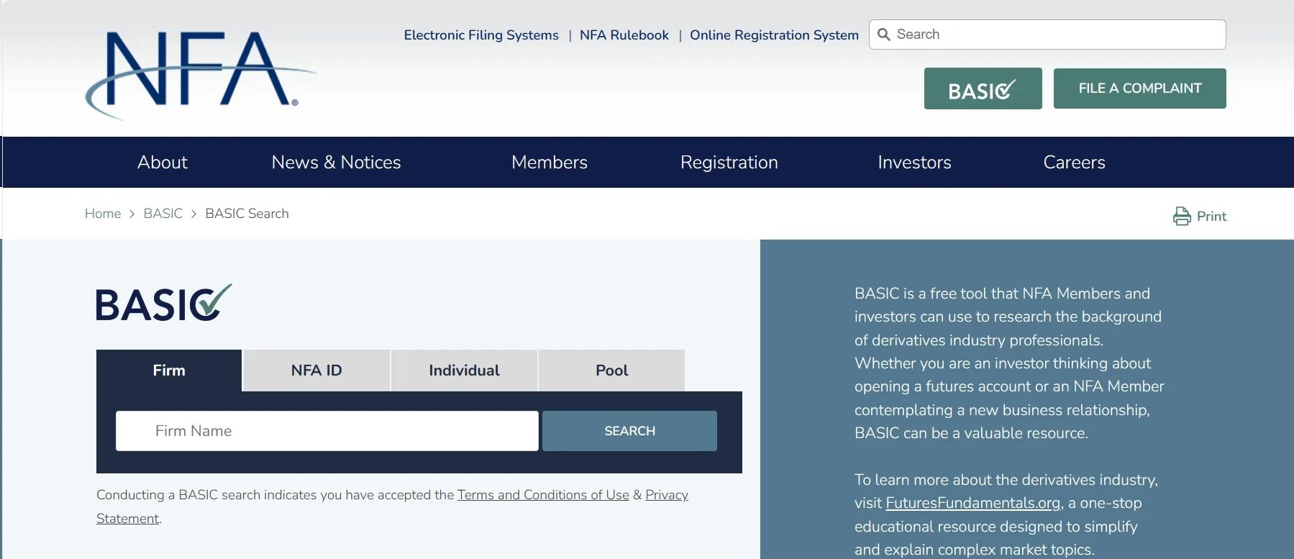Click the File a Complaint button
Image resolution: width=1294 pixels, height=559 pixels.
point(1139,88)
